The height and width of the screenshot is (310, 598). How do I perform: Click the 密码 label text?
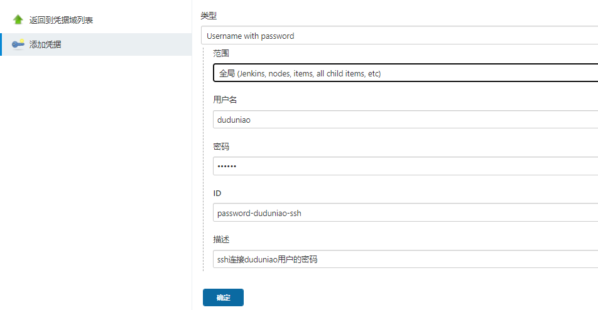[x=221, y=147]
